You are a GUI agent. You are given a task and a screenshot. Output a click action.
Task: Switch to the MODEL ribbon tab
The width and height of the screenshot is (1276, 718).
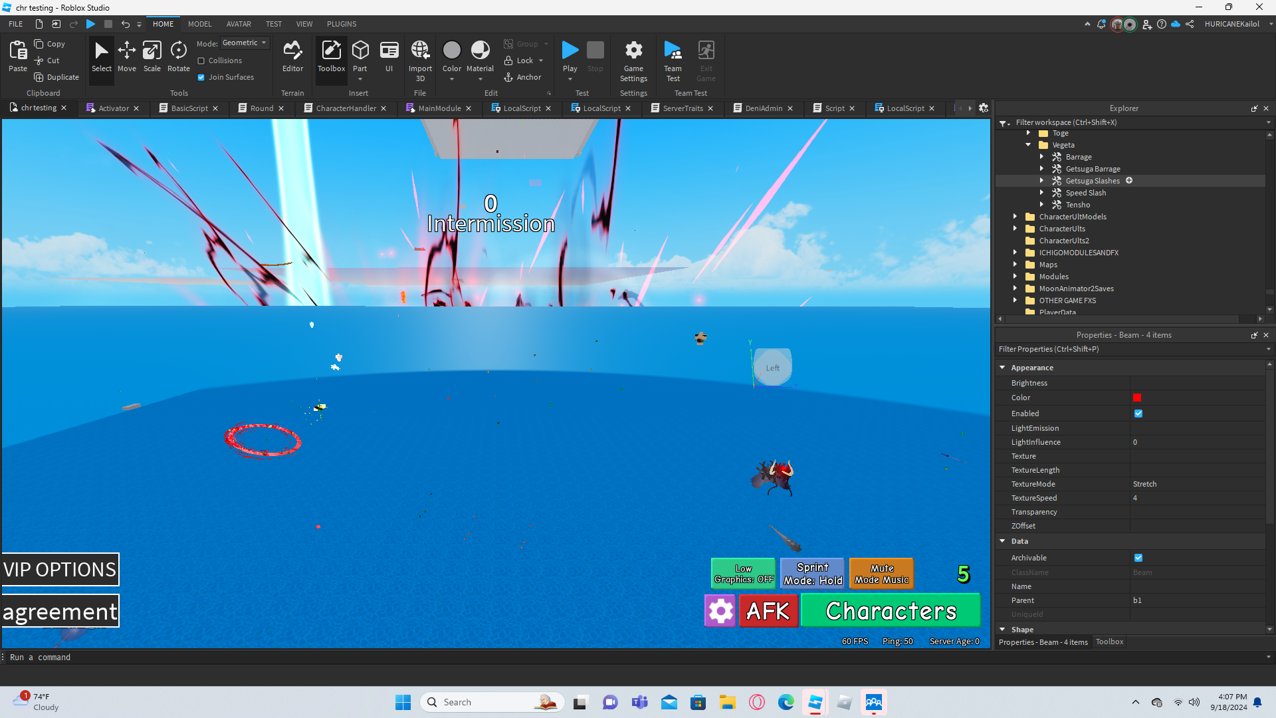point(199,24)
